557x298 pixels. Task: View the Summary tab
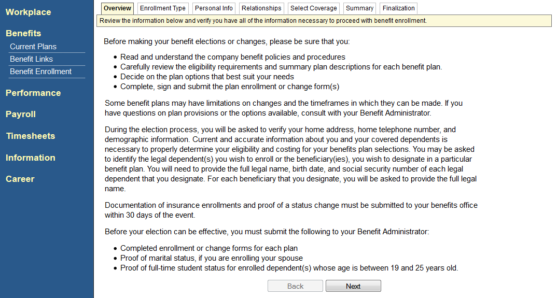[359, 8]
